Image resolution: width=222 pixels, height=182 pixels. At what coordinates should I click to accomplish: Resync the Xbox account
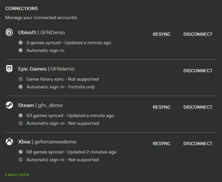[x=162, y=143]
